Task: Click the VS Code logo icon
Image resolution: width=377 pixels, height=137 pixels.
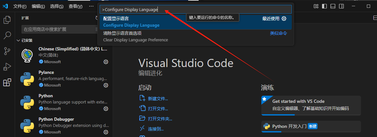Action: click(x=5, y=6)
